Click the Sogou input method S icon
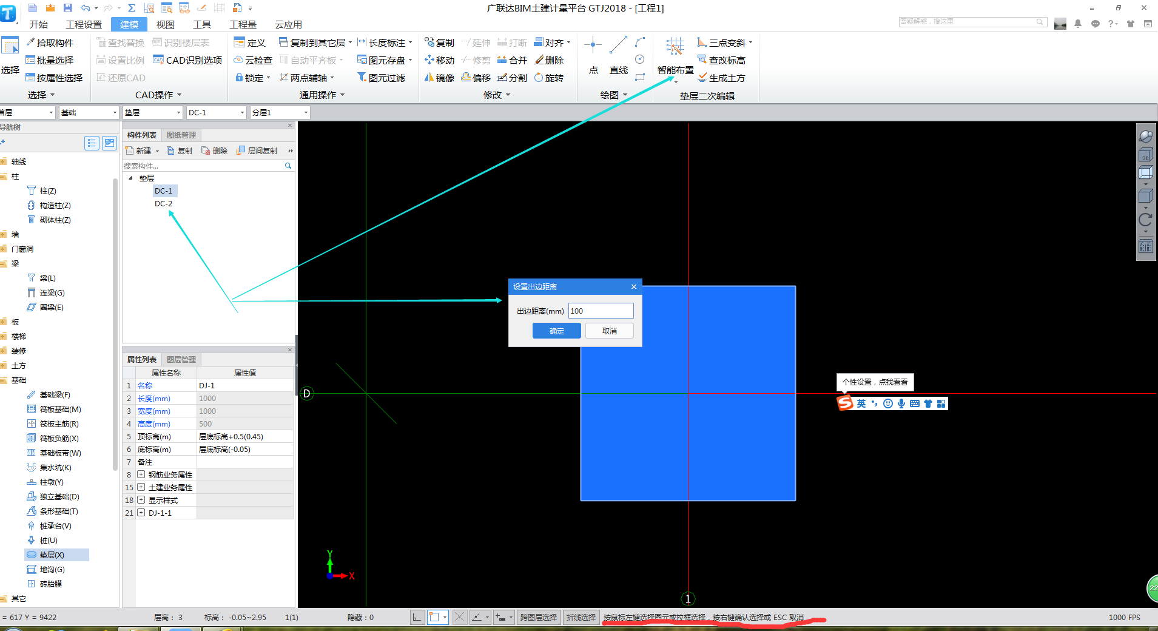 click(x=845, y=403)
